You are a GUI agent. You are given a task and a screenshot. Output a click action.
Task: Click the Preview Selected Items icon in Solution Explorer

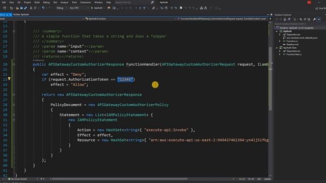tap(319, 19)
